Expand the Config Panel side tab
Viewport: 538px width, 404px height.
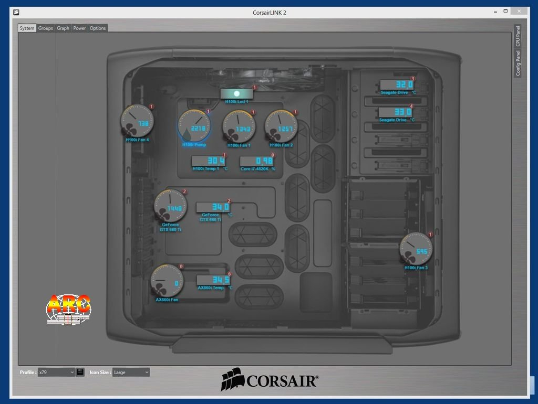coord(518,63)
